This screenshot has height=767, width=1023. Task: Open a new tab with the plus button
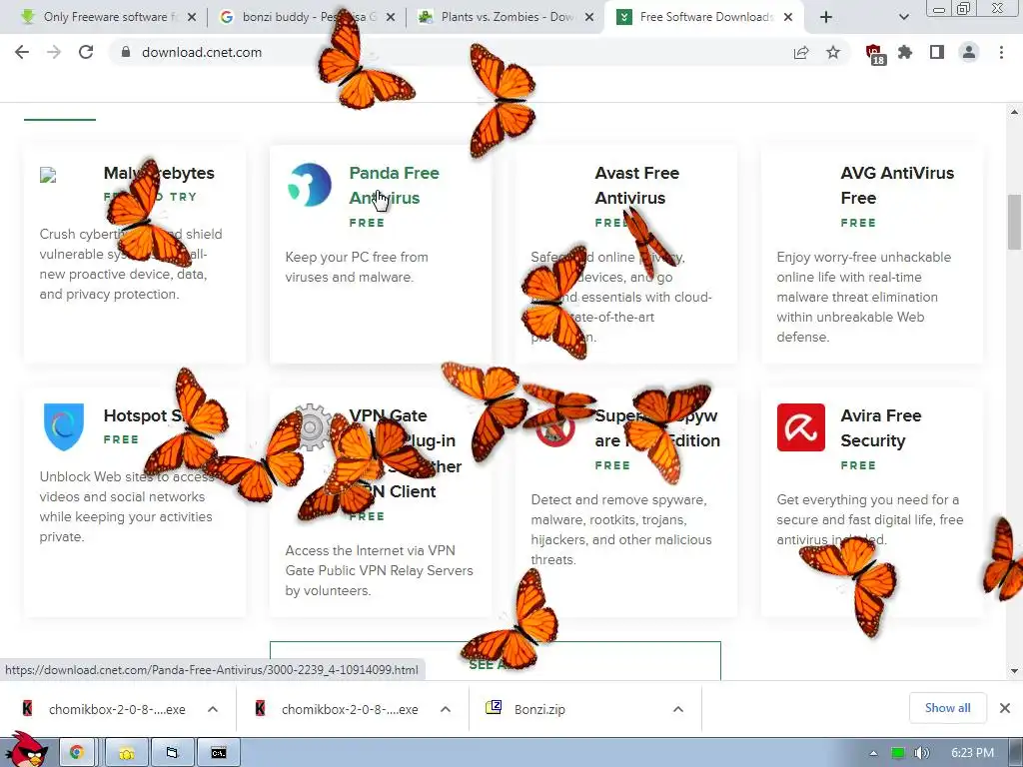826,18
